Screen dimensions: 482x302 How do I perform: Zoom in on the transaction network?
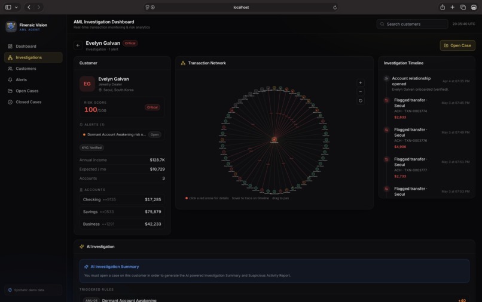coord(360,82)
